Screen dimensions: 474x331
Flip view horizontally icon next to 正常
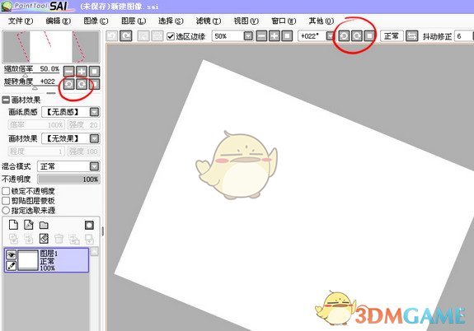412,36
